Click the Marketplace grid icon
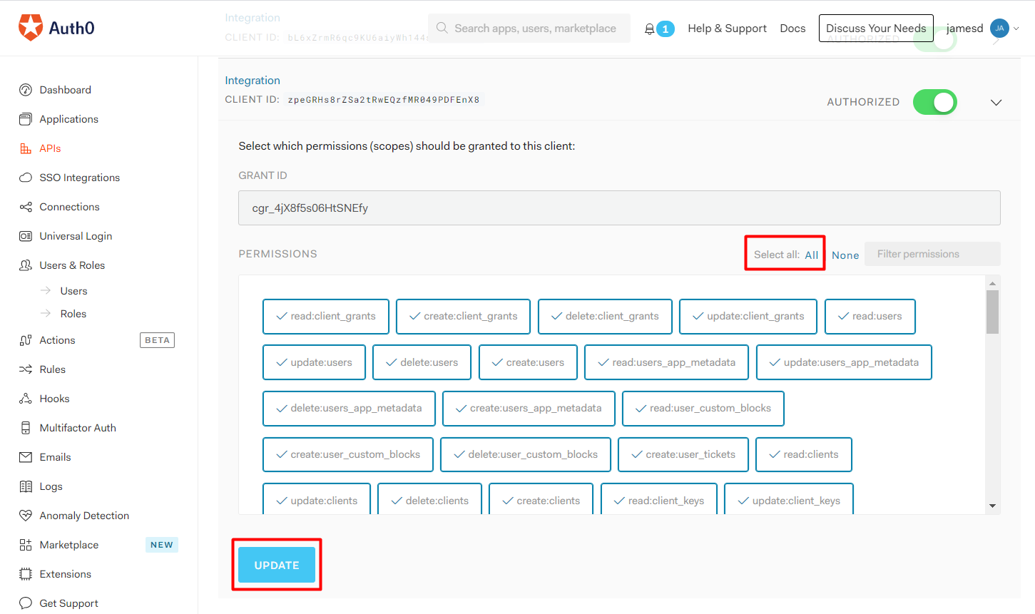The image size is (1035, 614). point(26,545)
